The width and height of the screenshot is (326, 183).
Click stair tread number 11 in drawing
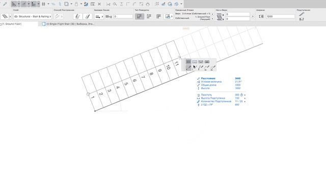(177, 64)
